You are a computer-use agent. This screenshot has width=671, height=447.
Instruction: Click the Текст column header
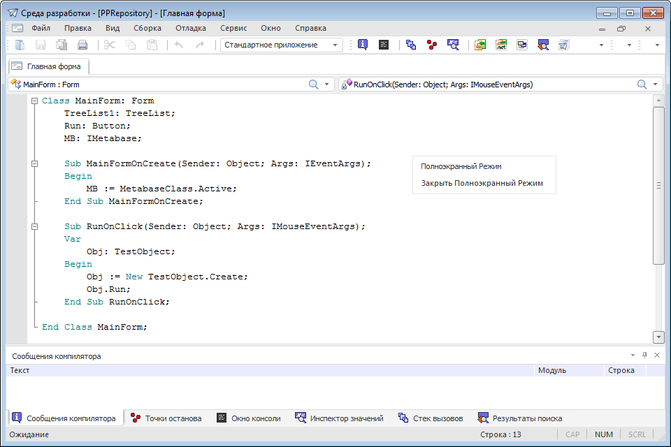[x=20, y=370]
